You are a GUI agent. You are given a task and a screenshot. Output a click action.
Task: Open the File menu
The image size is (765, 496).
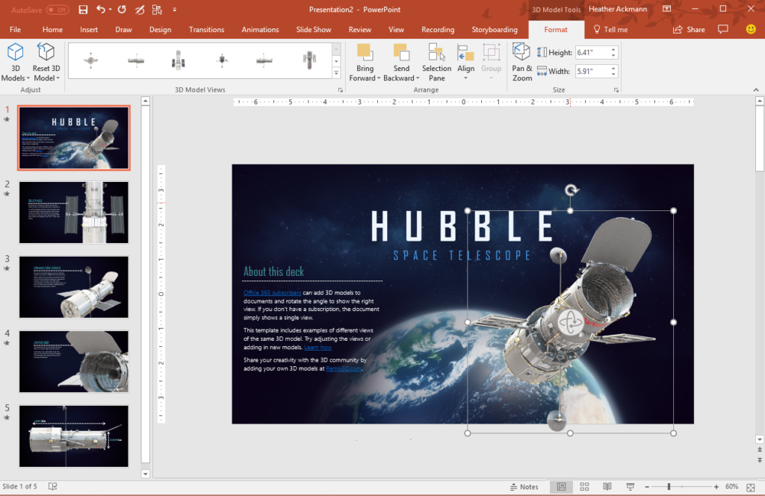15,30
